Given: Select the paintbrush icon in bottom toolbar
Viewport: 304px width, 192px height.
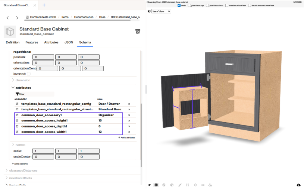Looking at the screenshot, I should (x=180, y=185).
